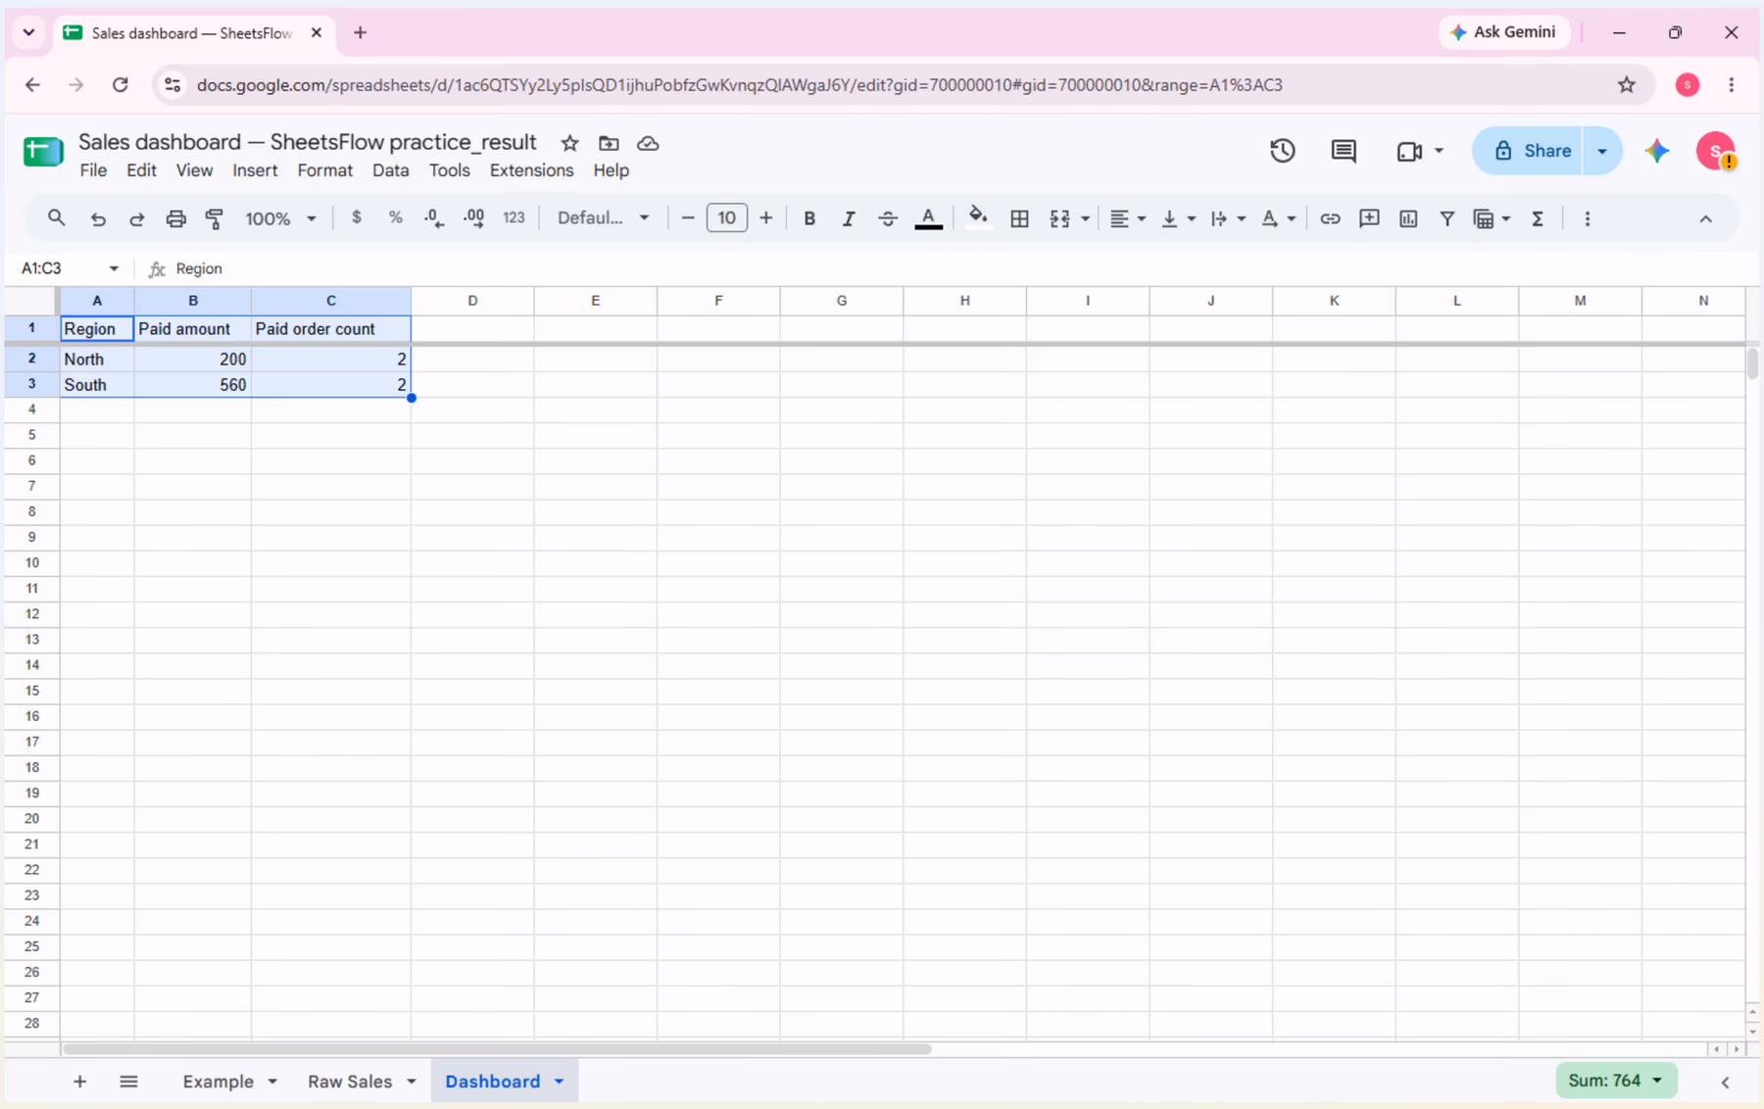1764x1109 pixels.
Task: Insert a chart
Action: 1408,218
